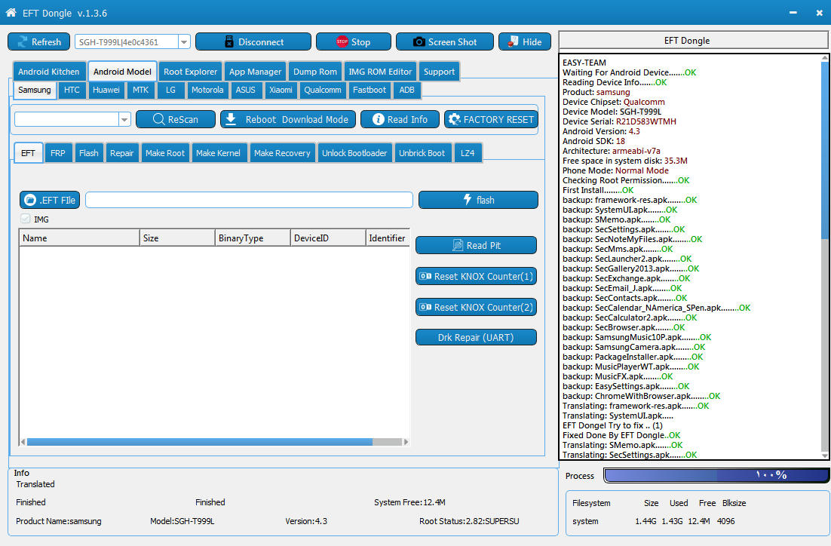Viewport: 831px width, 546px height.
Task: Open the SGH-T999L device dropdown
Action: (x=184, y=42)
